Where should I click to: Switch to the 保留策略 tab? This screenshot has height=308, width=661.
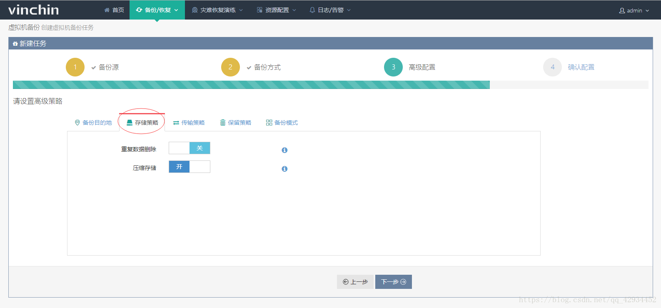click(x=236, y=123)
